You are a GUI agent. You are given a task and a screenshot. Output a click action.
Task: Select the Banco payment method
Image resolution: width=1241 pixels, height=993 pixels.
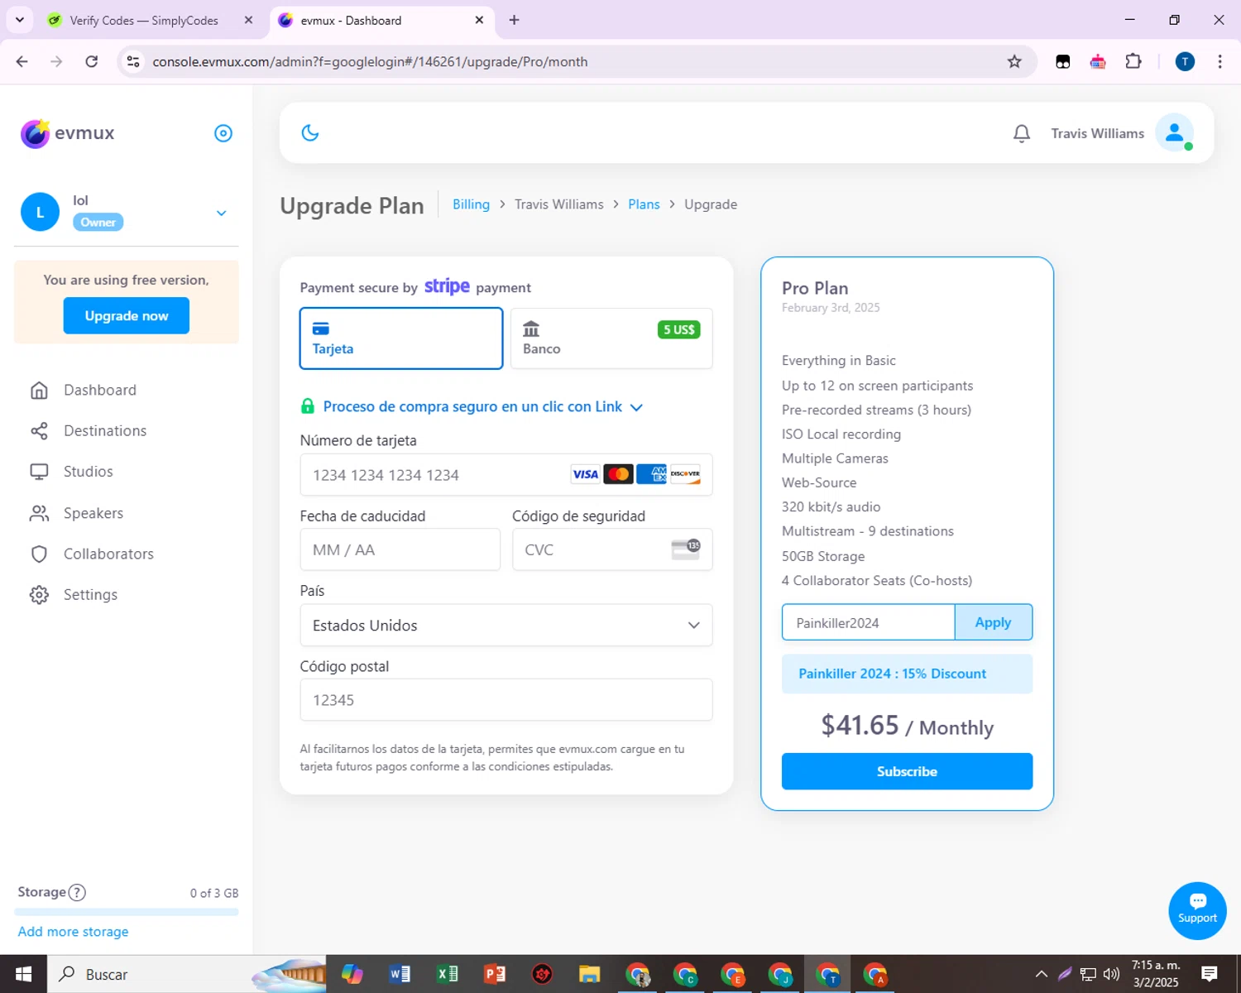tap(611, 338)
